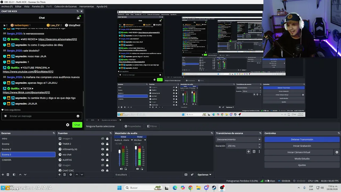This screenshot has width=341, height=192.
Task: Mute the Mic/Aux speaker icon
Action: [x=137, y=169]
